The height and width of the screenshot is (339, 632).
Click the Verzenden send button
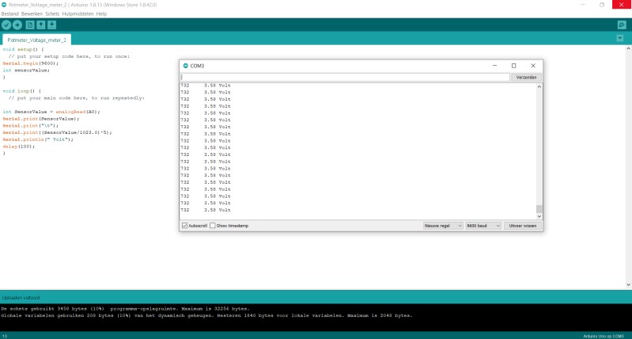coord(527,78)
